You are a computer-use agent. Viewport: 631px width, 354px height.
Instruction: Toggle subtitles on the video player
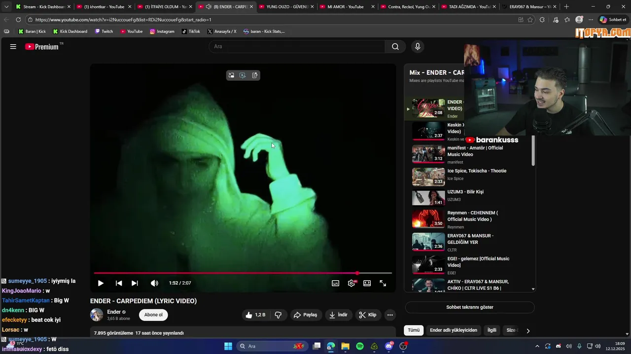(336, 283)
